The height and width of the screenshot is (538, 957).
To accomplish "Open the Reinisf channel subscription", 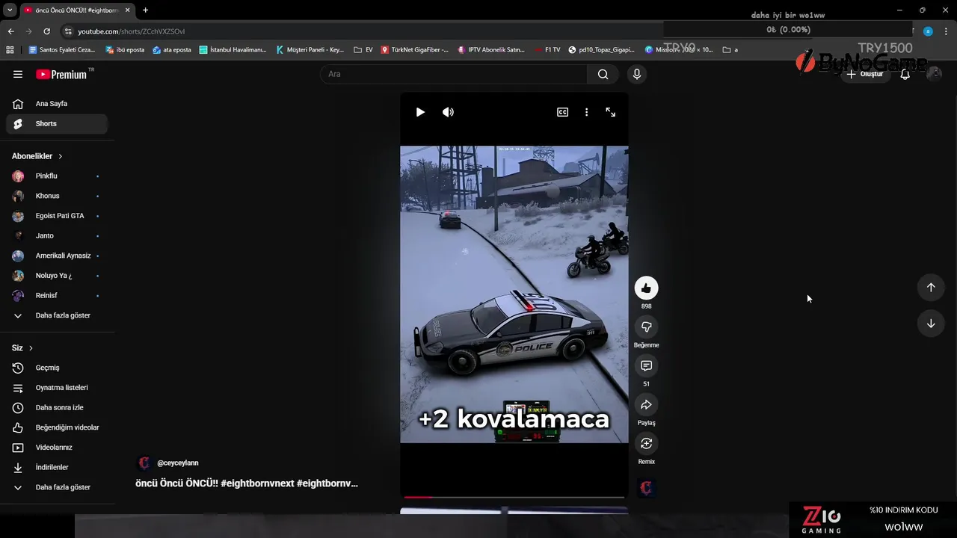I will (x=57, y=296).
